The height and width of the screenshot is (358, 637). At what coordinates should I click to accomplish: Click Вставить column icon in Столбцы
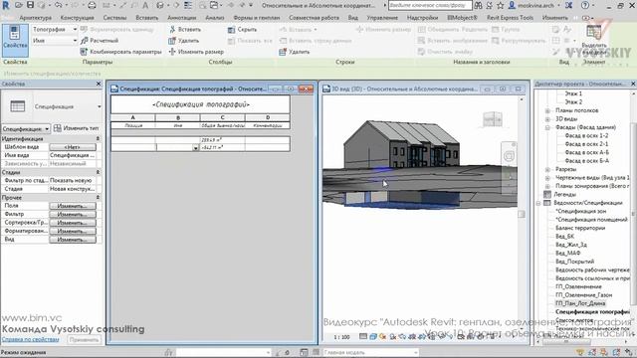172,29
